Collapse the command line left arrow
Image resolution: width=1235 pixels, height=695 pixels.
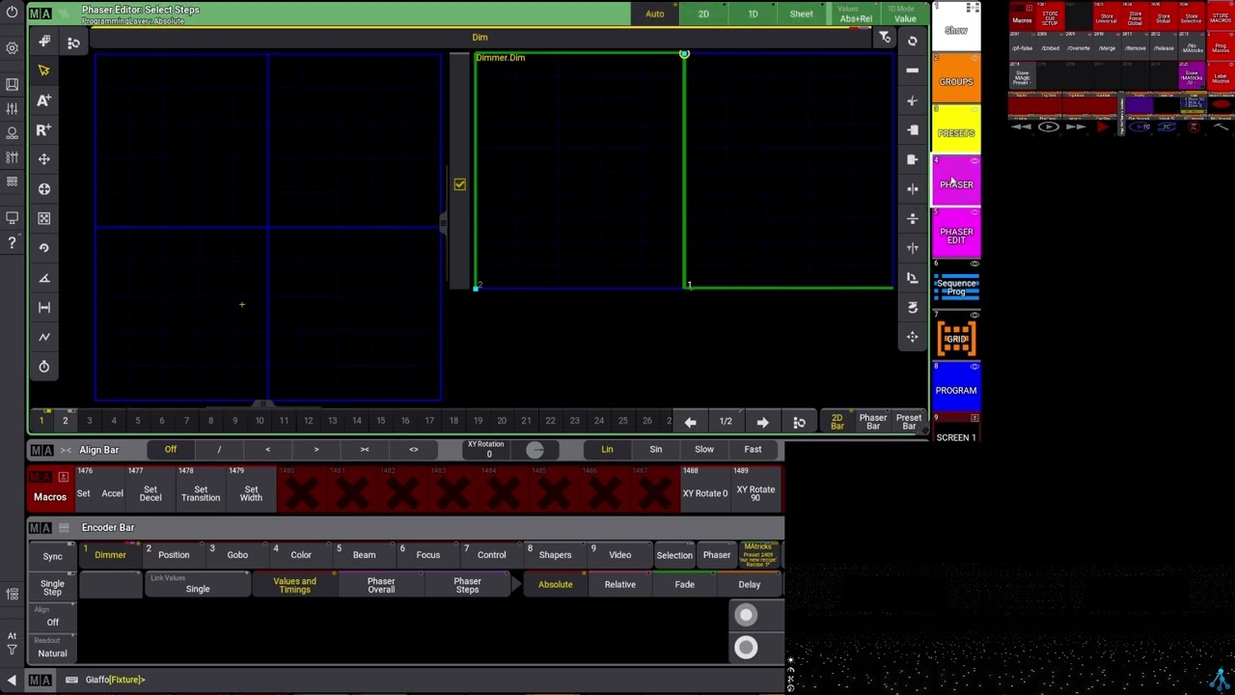pyautogui.click(x=12, y=680)
